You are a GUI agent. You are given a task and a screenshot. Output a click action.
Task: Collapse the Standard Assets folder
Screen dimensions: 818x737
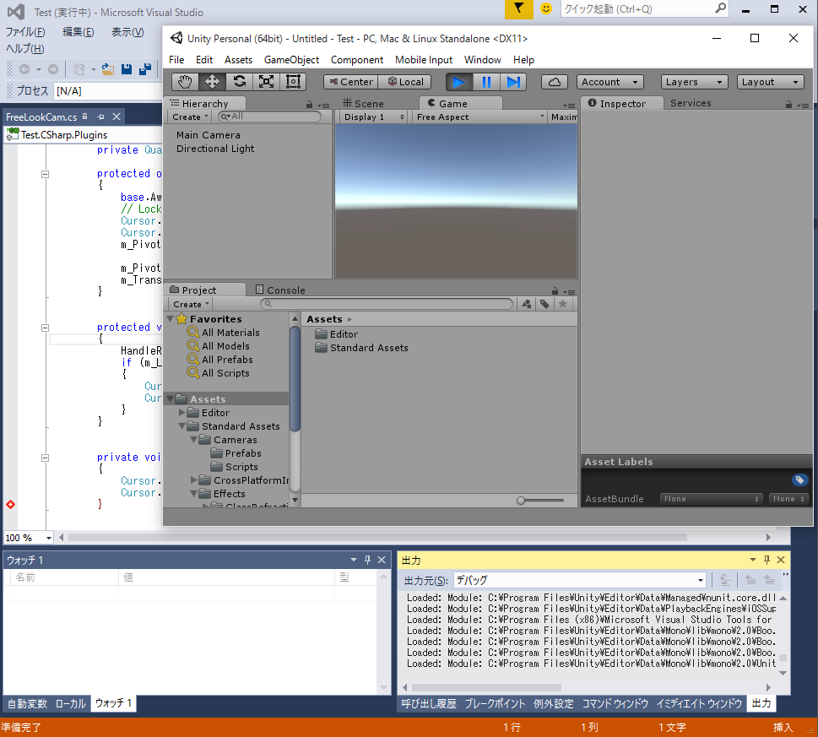tap(181, 426)
